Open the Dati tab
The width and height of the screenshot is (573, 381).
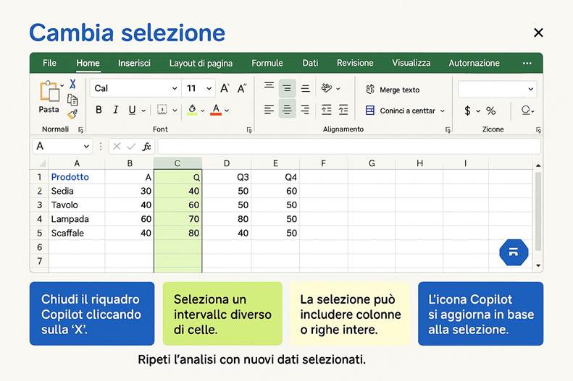(x=310, y=63)
